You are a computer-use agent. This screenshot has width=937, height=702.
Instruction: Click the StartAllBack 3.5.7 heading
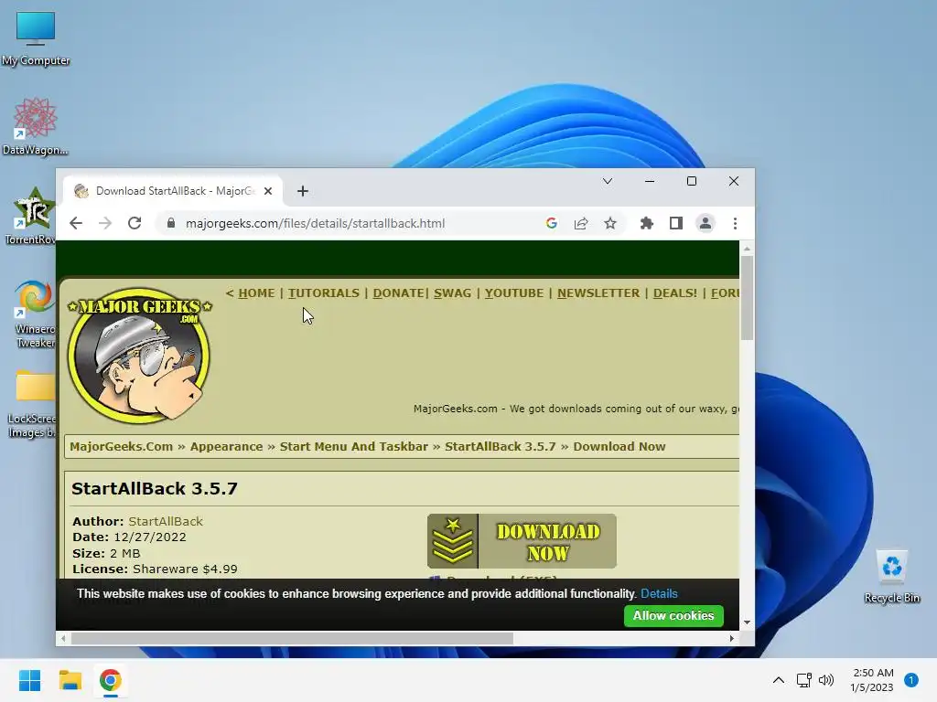(x=155, y=488)
